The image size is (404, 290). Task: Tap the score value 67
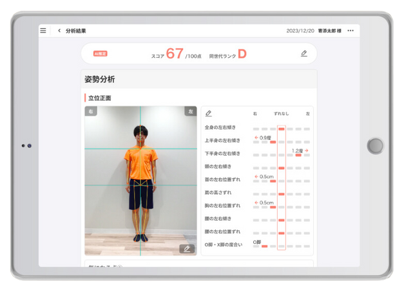[175, 53]
